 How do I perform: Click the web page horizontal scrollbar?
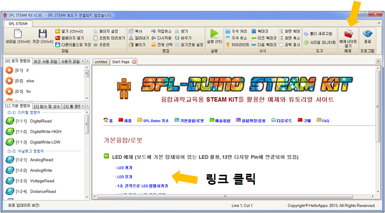[225, 196]
